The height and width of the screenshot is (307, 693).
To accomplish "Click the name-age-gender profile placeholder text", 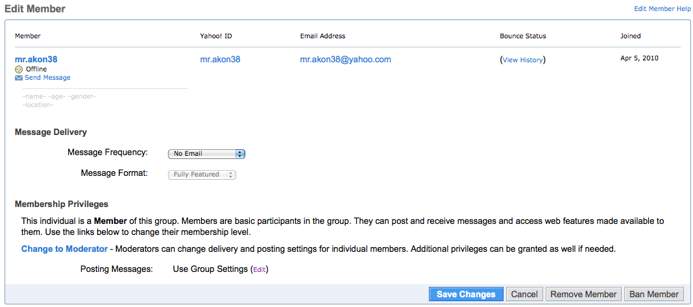I will tap(59, 97).
